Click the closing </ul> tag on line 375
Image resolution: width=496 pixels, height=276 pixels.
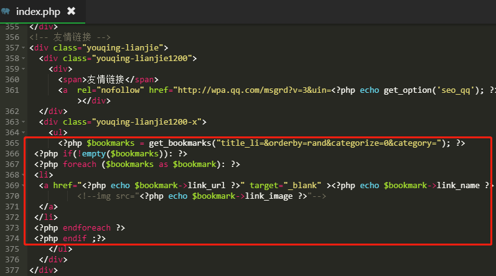click(x=60, y=249)
